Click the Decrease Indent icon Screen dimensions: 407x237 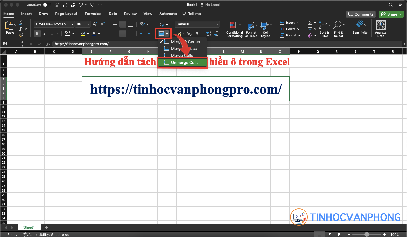[142, 34]
